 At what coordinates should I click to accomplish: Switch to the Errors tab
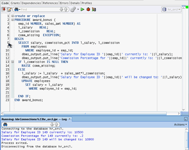click(64, 3)
